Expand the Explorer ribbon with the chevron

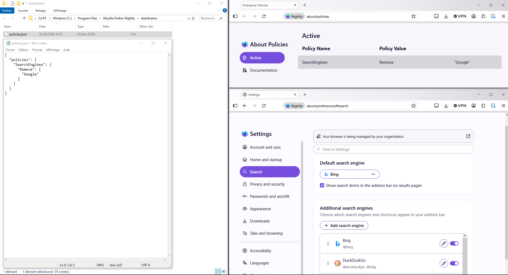coord(219,11)
